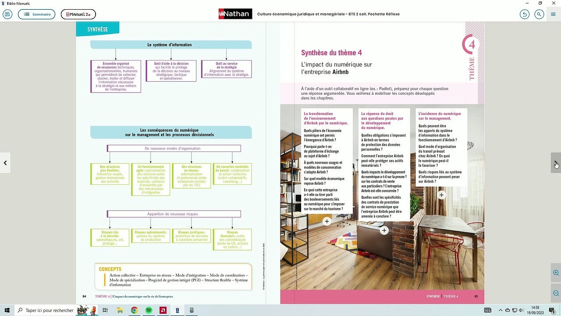Go to the previous page arrow

pos(5,163)
